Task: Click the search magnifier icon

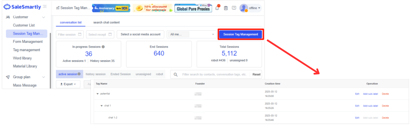Action: 176,74
